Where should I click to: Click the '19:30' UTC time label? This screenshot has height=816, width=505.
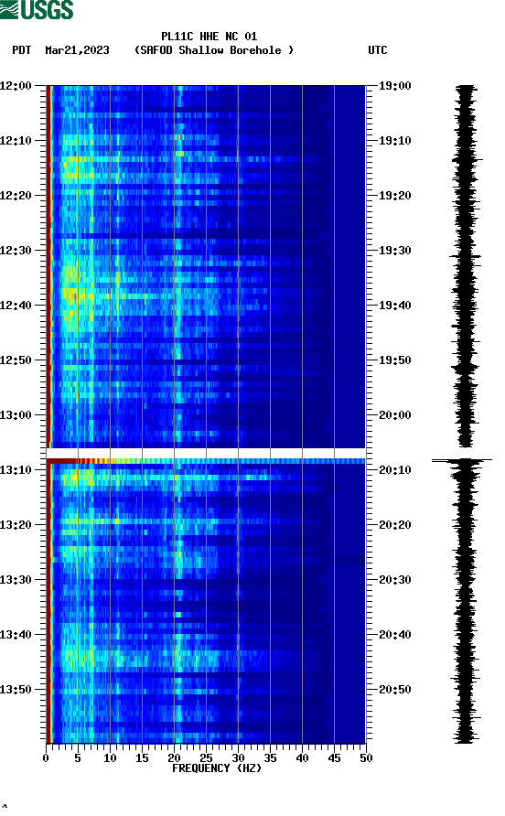[394, 251]
